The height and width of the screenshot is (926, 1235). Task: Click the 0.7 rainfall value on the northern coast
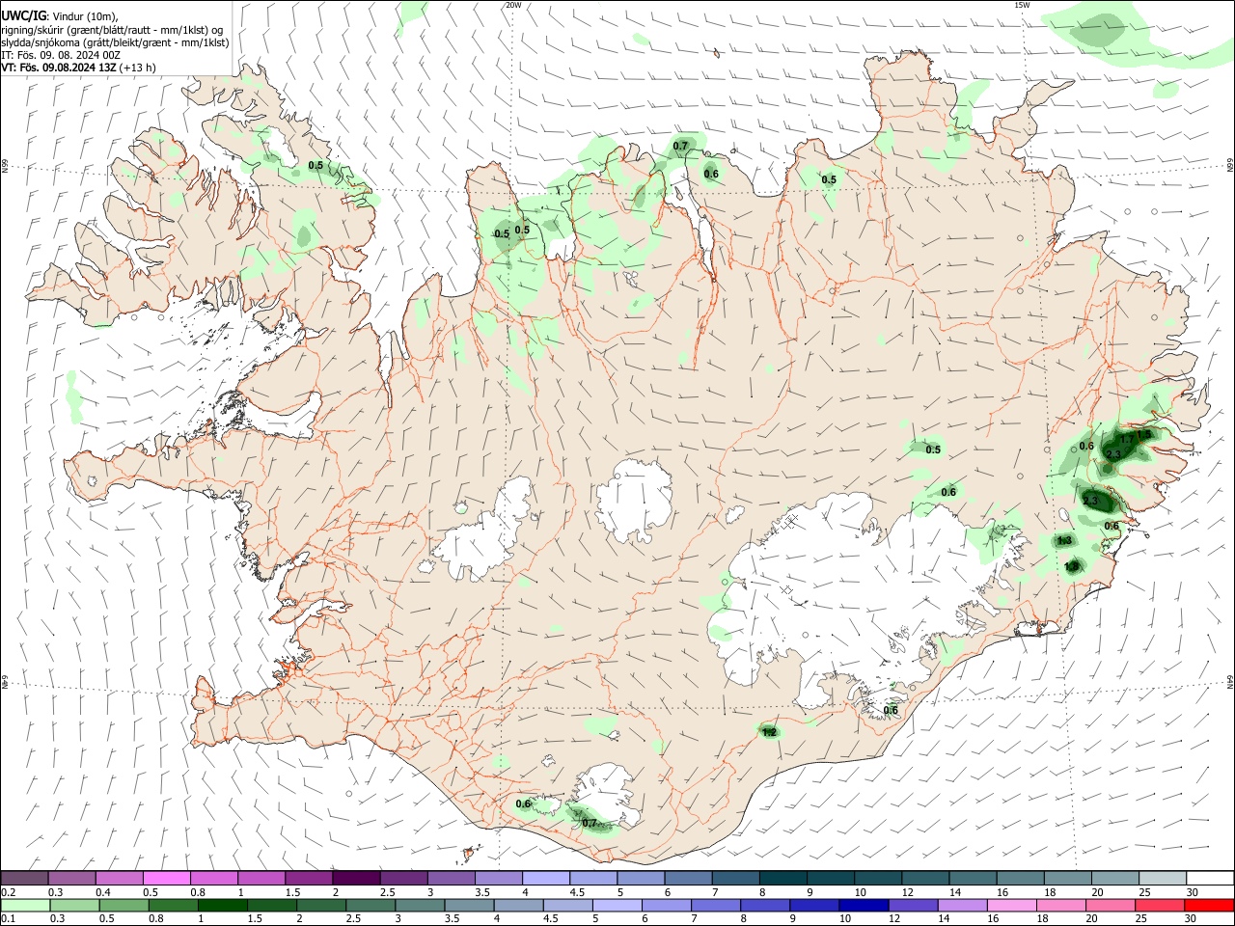(680, 147)
